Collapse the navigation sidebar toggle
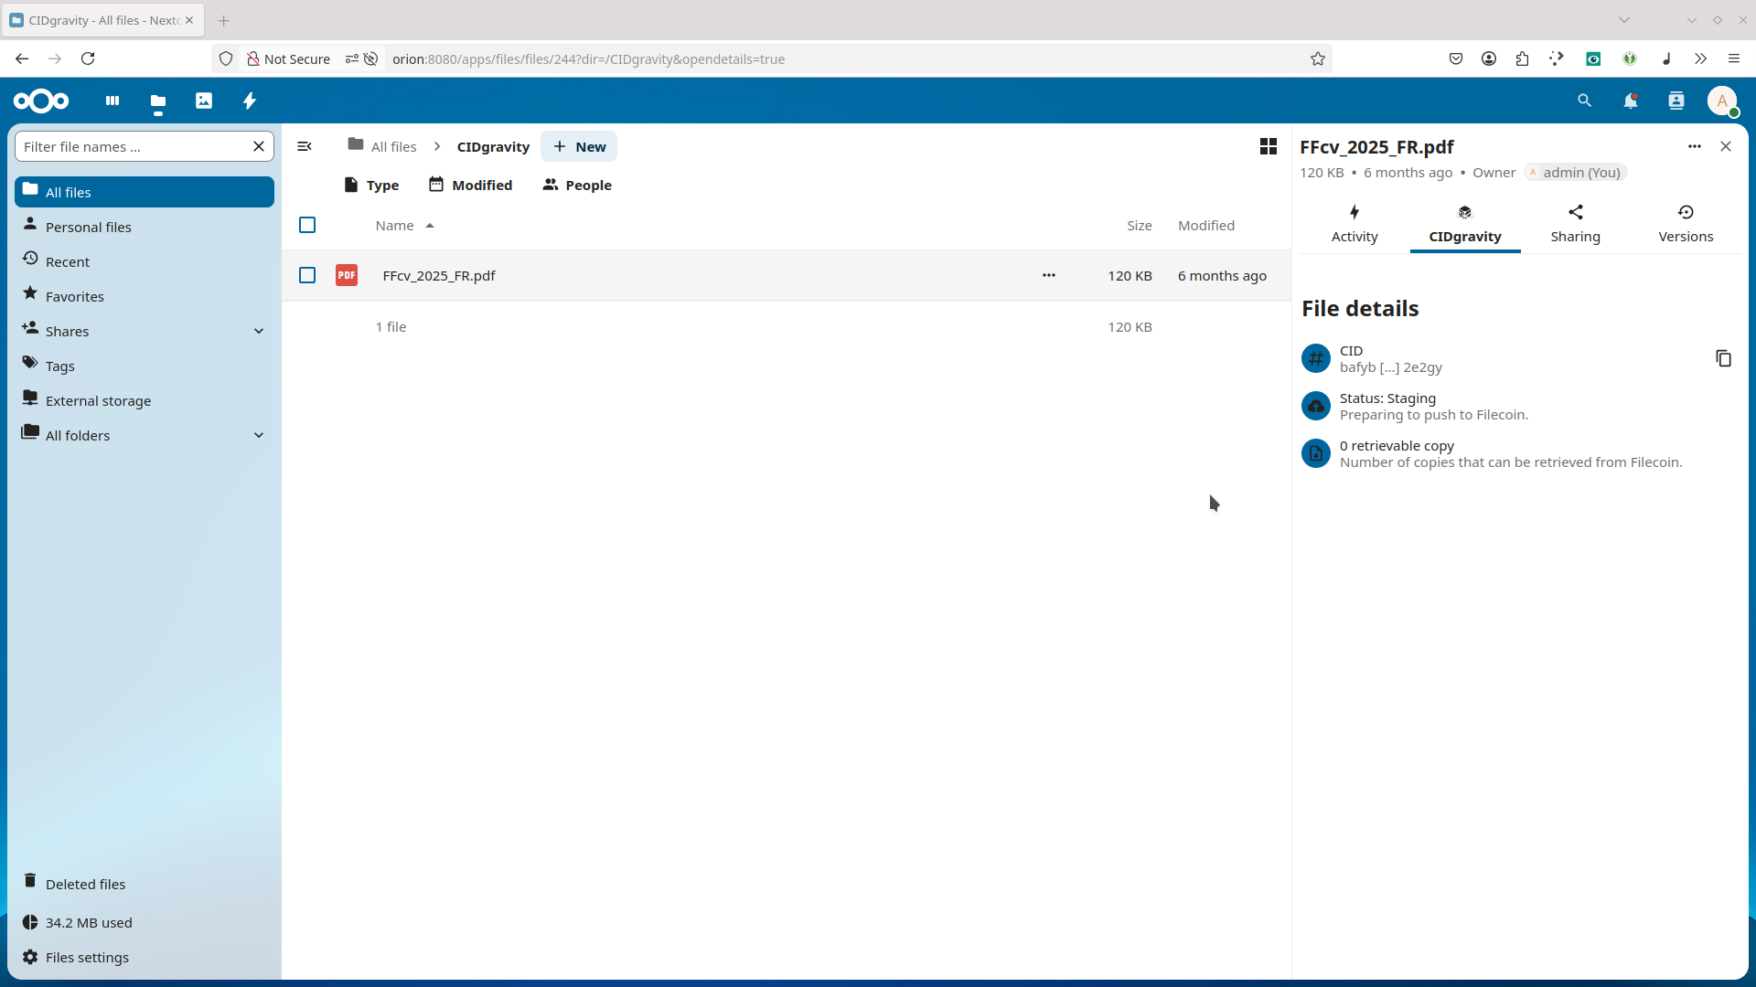 [x=305, y=146]
